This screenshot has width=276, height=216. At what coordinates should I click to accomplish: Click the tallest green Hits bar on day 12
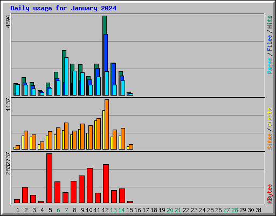tap(105, 25)
